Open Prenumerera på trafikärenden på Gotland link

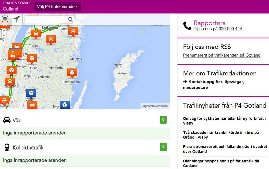pyautogui.click(x=221, y=55)
